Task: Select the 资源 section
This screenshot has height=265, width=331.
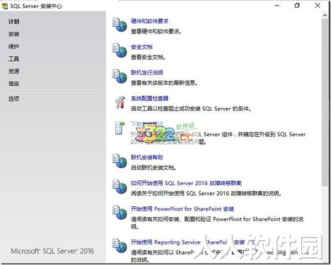Action: (x=14, y=71)
